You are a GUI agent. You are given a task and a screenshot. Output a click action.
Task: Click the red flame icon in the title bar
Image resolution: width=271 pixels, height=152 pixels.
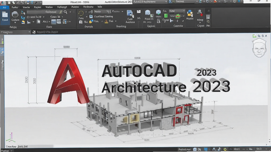215,2
